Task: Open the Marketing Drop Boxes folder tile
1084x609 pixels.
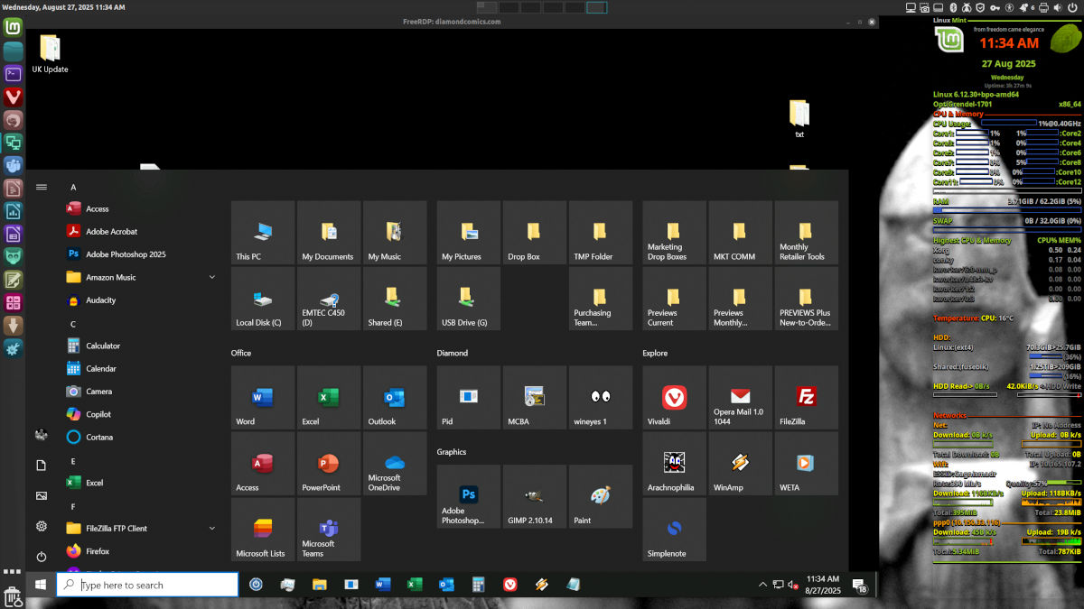Action: (674, 233)
